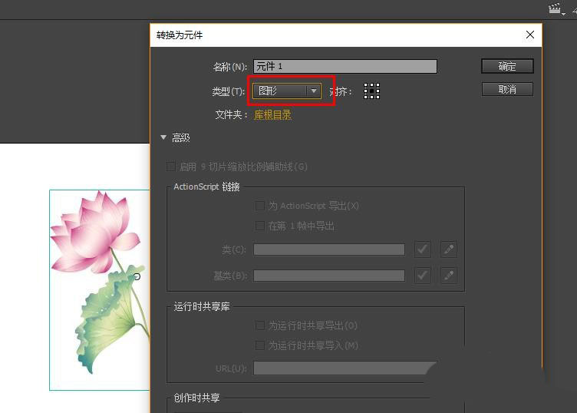
Task: Check 在第 1 帧中导出 option
Action: (x=260, y=225)
